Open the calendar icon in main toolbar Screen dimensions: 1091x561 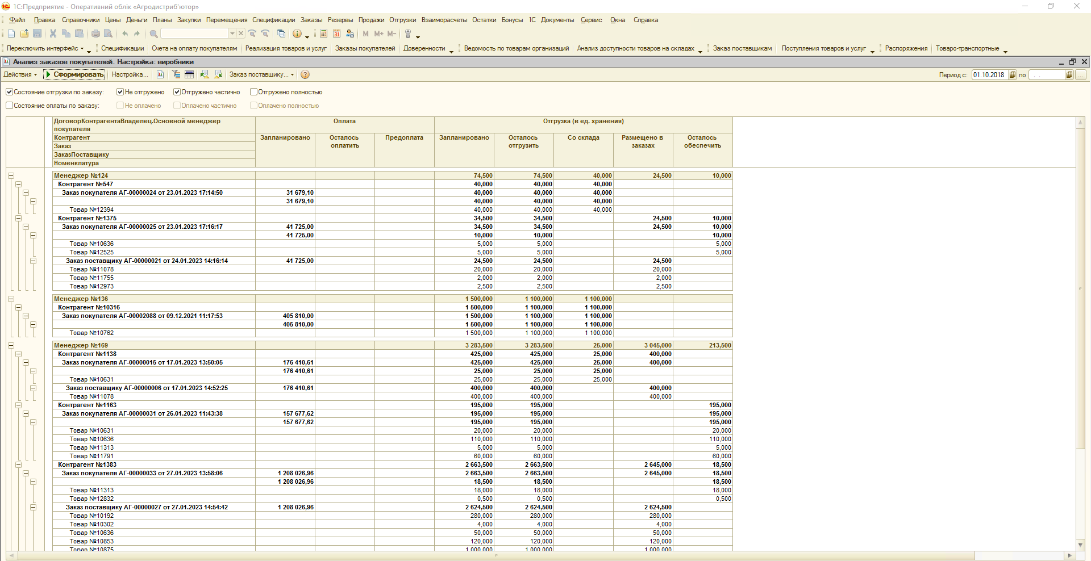[336, 34]
